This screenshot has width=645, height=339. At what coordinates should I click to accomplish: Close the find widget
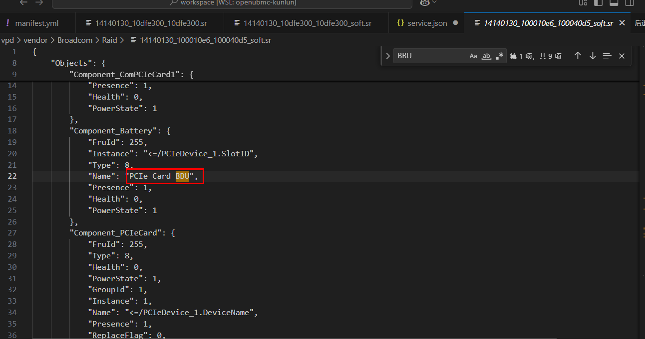click(x=622, y=56)
